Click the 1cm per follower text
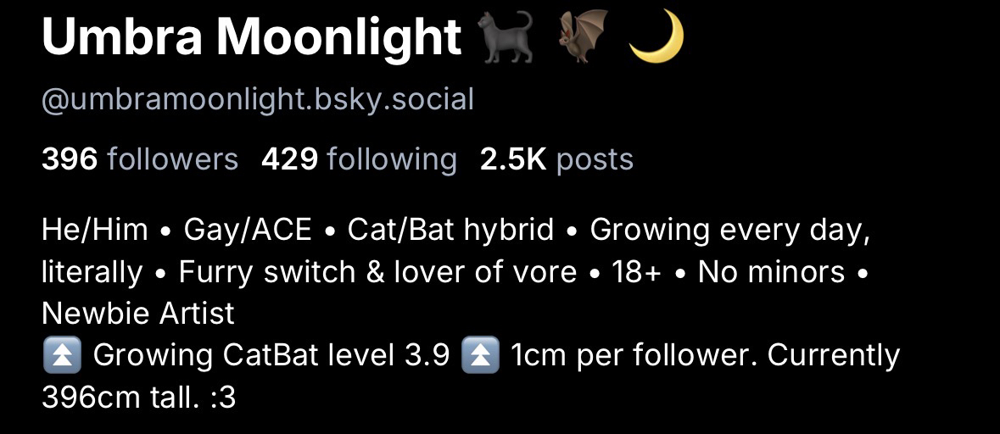The width and height of the screenshot is (1000, 434). click(x=632, y=355)
